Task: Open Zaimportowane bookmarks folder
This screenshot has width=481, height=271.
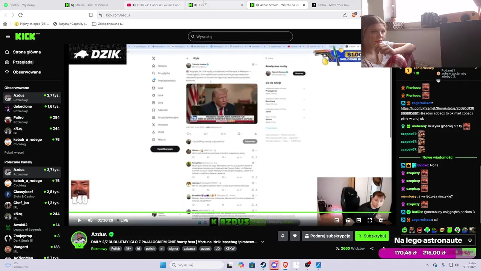Action: [108, 24]
